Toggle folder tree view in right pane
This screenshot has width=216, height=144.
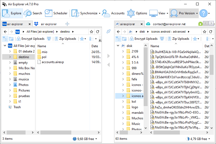(x=118, y=39)
